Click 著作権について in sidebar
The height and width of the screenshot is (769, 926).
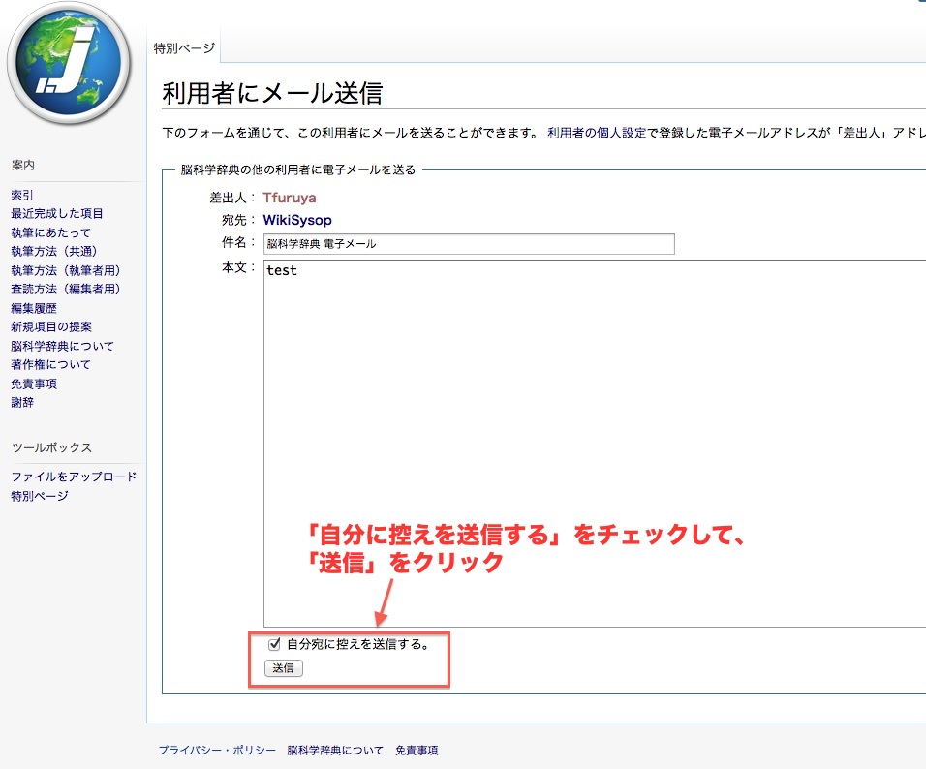coord(50,364)
